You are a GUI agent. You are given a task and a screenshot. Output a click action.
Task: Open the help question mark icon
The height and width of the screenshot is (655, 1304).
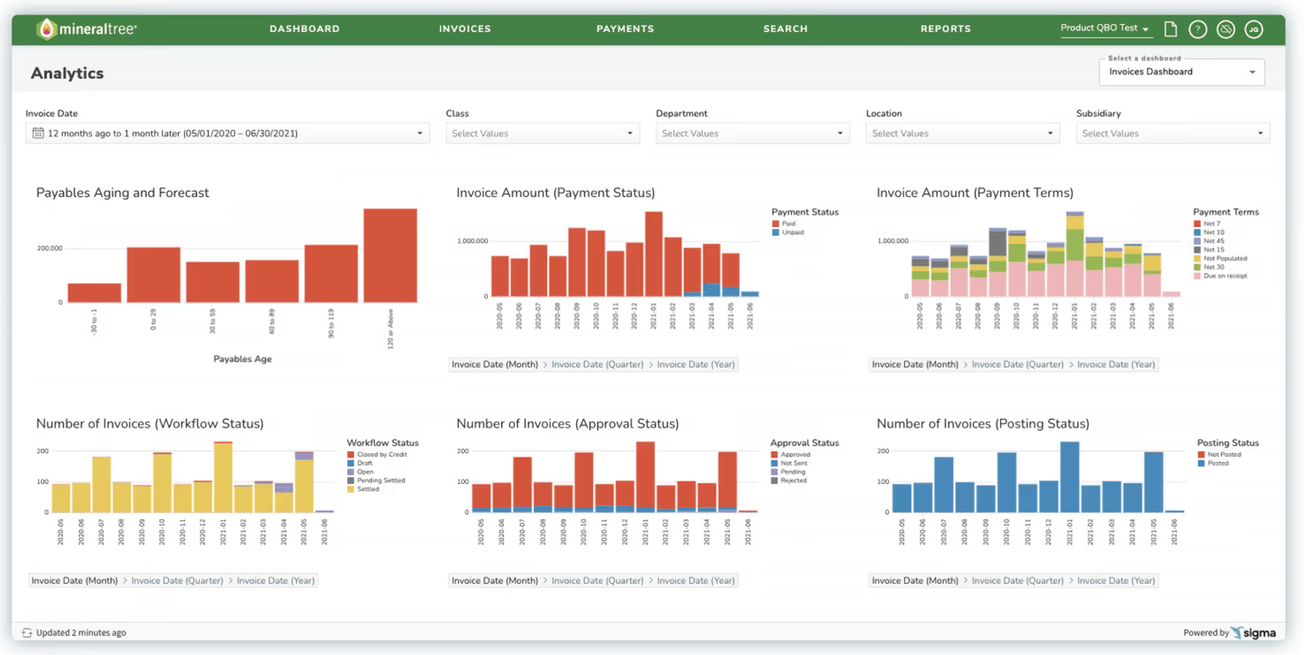(x=1198, y=29)
